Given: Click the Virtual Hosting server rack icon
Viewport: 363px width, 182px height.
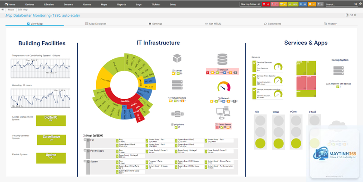Looking at the screenshot, I should tap(177, 85).
